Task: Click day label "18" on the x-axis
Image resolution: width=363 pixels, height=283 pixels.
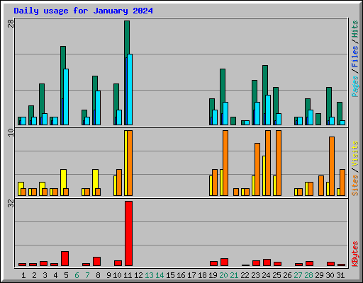Action: click(x=202, y=275)
